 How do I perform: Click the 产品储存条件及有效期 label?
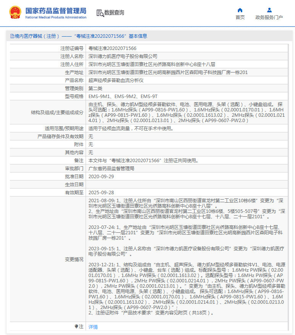(x=60, y=137)
